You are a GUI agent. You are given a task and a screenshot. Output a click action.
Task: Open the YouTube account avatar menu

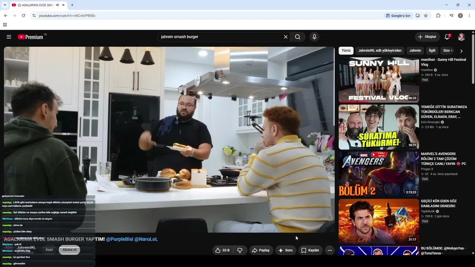click(x=461, y=37)
